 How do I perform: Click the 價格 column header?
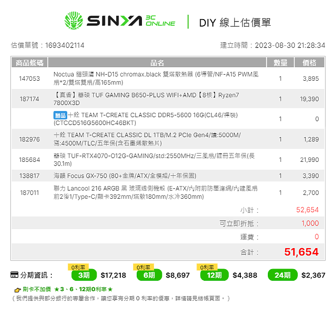coord(309,63)
